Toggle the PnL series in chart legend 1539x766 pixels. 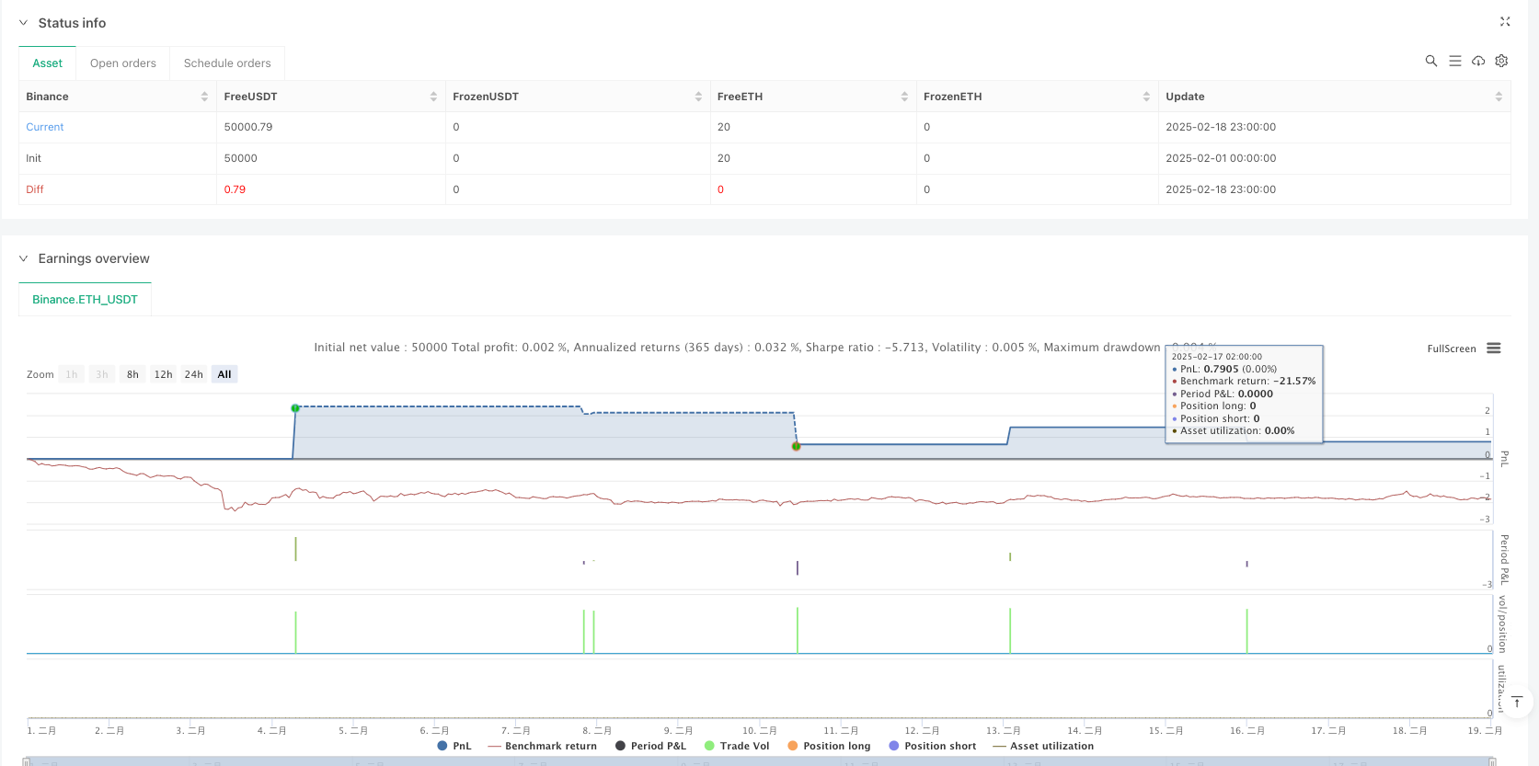(x=454, y=746)
